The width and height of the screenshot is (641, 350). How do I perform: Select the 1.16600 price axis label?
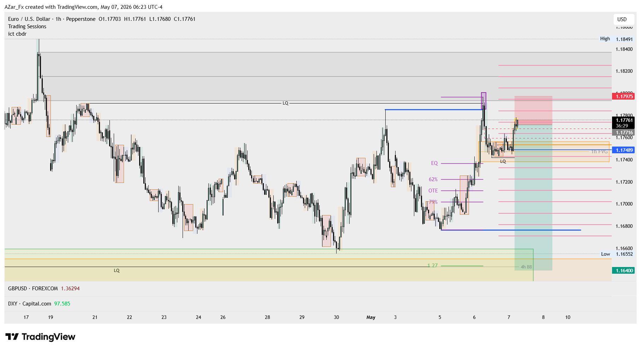tap(624, 248)
